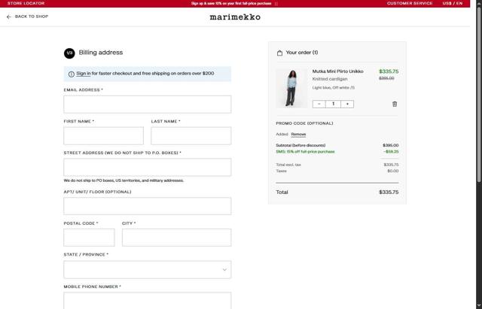Click the SMS: 15% off full-price purchase text
The width and height of the screenshot is (482, 309).
[x=305, y=152]
